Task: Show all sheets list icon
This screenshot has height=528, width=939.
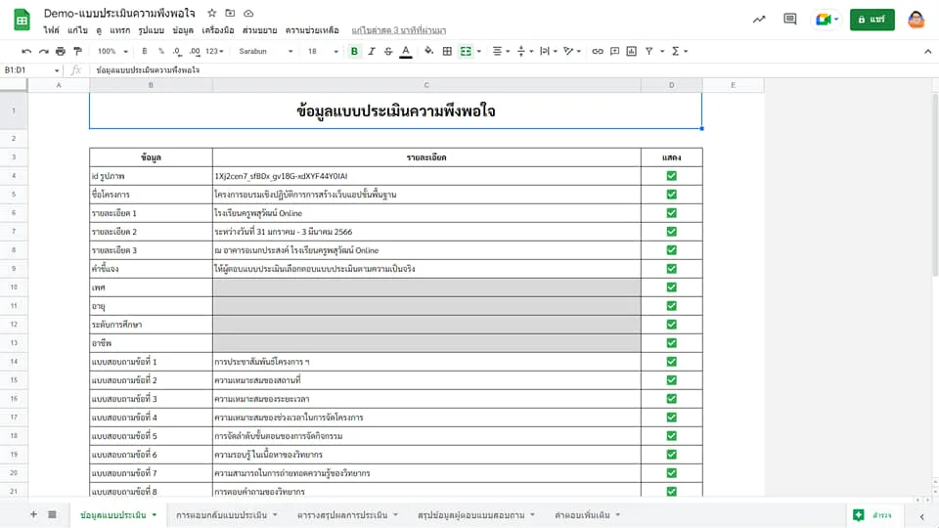Action: point(52,514)
